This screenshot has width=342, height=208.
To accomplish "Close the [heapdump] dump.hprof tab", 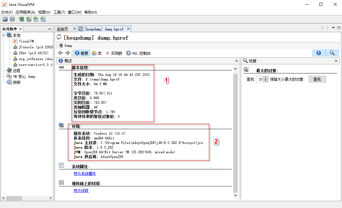I will pos(128,28).
